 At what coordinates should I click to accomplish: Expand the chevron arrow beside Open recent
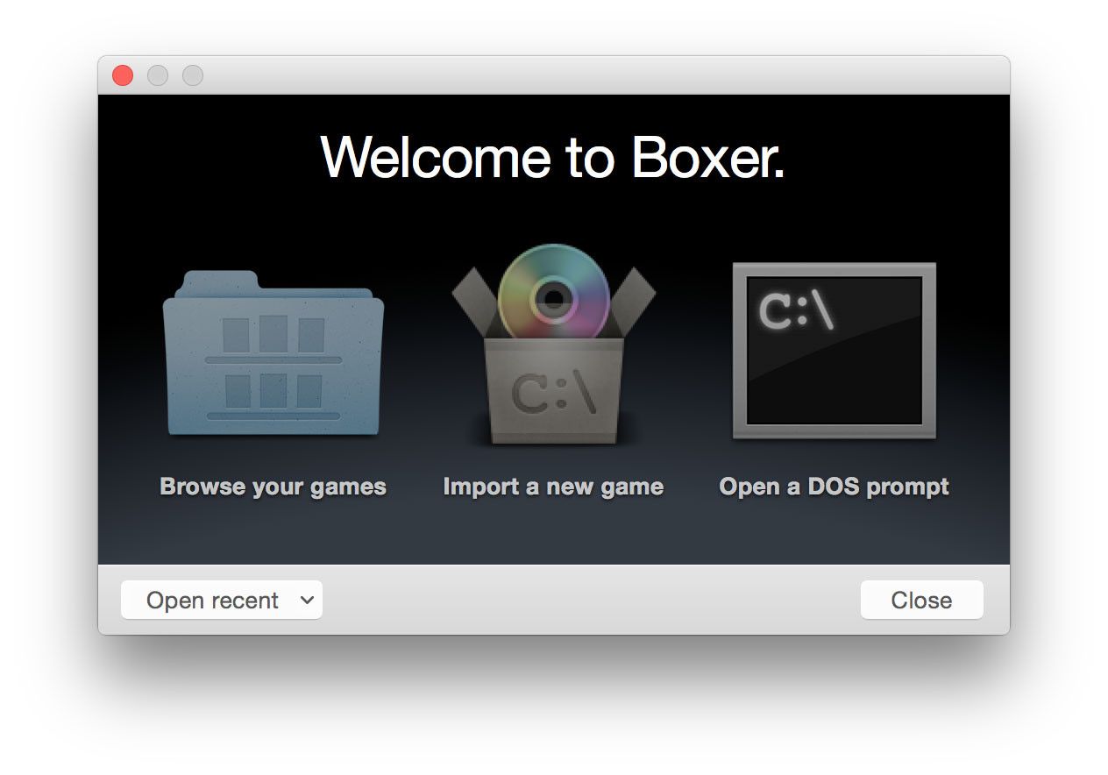(306, 601)
